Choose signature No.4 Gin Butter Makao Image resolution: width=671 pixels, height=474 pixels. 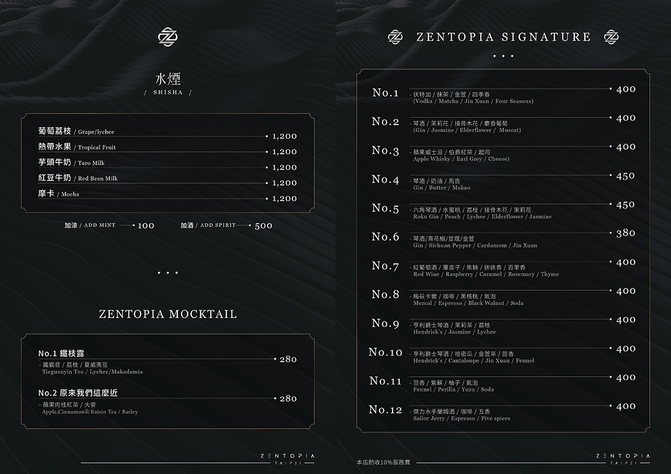coord(504,182)
